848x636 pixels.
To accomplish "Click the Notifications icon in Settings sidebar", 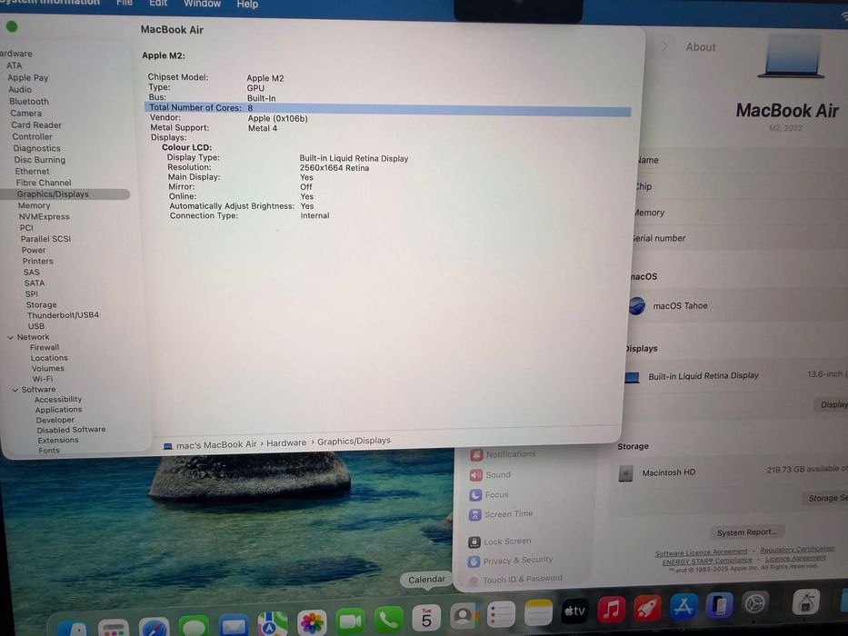I will [476, 455].
